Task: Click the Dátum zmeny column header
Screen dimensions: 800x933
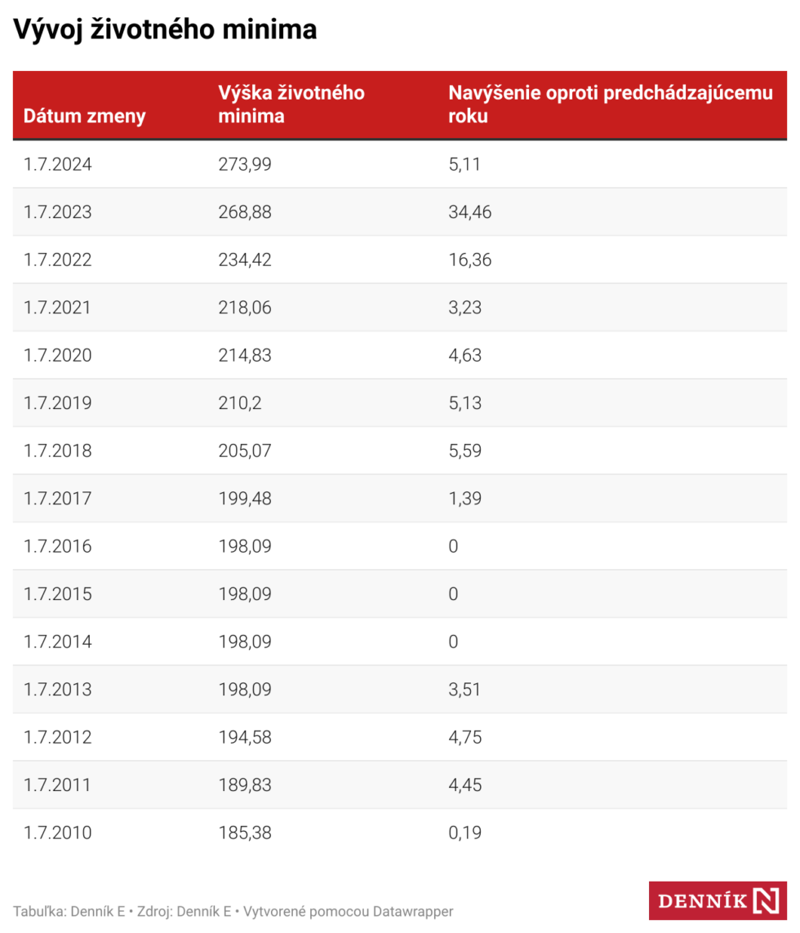Action: 84,116
